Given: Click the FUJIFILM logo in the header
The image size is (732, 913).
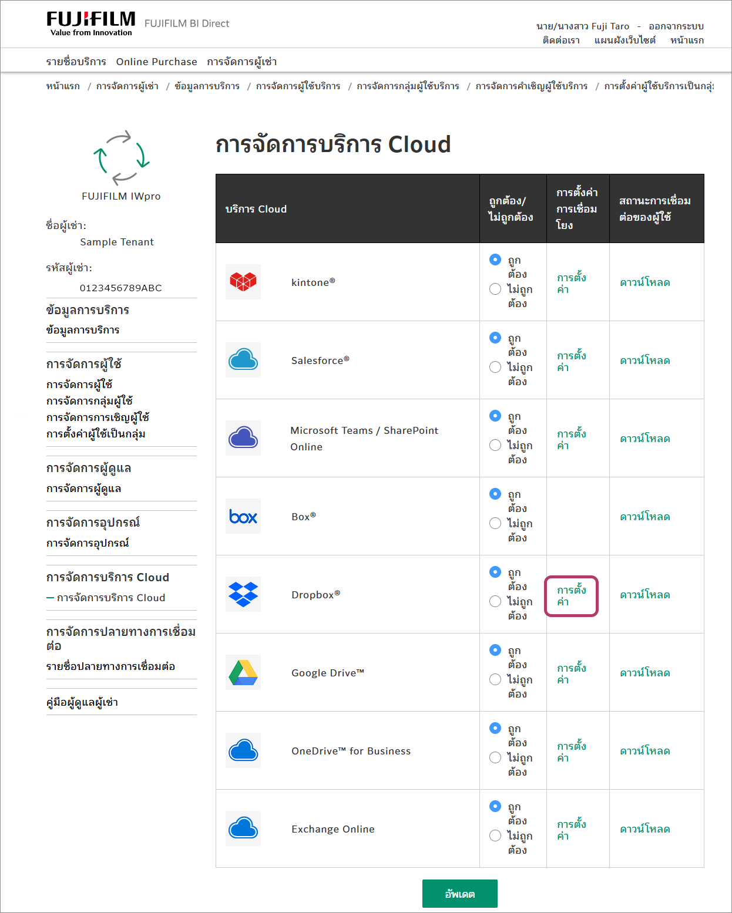Looking at the screenshot, I should pos(91,24).
